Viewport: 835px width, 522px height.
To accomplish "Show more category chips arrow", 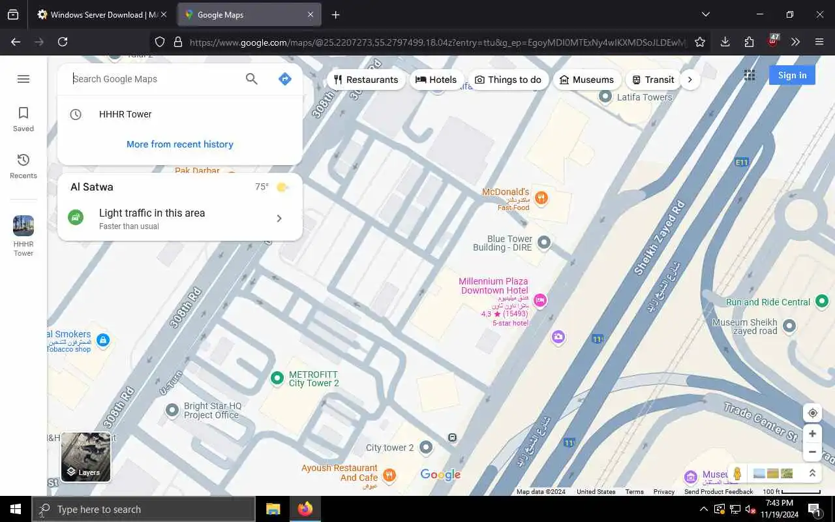I will click(x=690, y=80).
